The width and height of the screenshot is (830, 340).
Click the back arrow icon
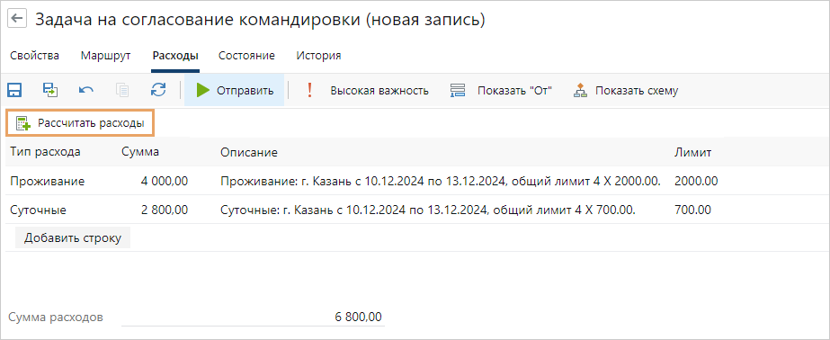[17, 19]
